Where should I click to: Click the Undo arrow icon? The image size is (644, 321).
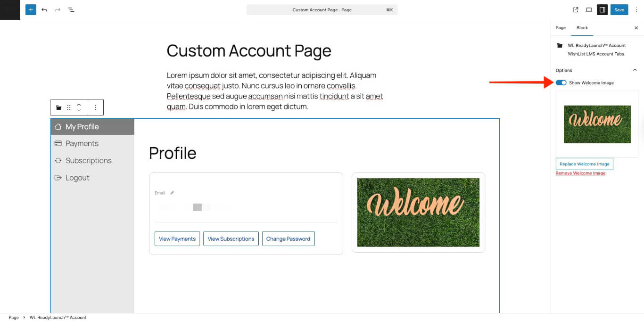click(x=44, y=9)
